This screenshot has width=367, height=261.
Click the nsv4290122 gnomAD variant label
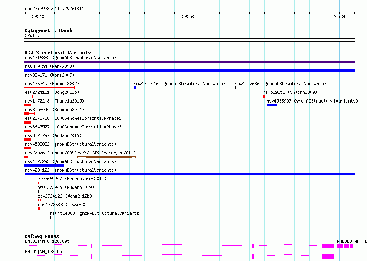click(x=71, y=170)
